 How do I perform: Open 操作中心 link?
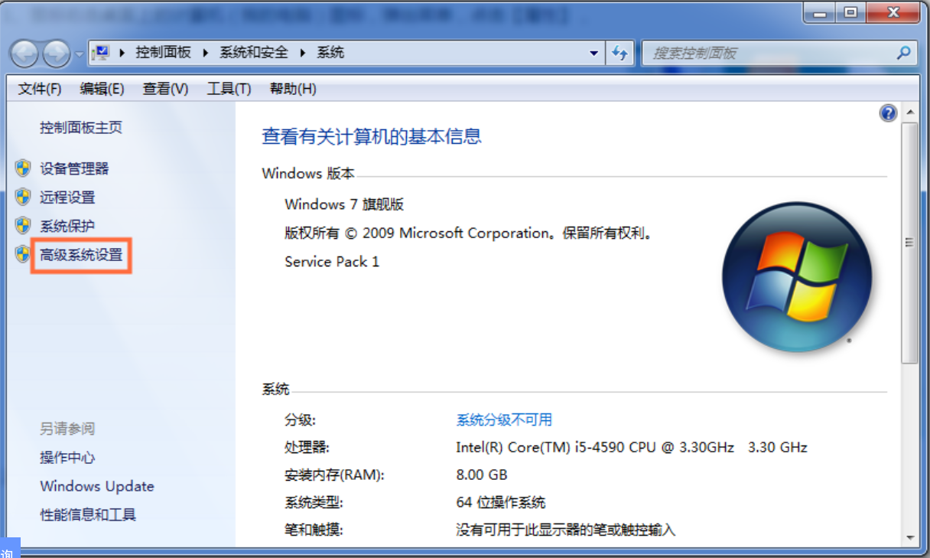[67, 458]
